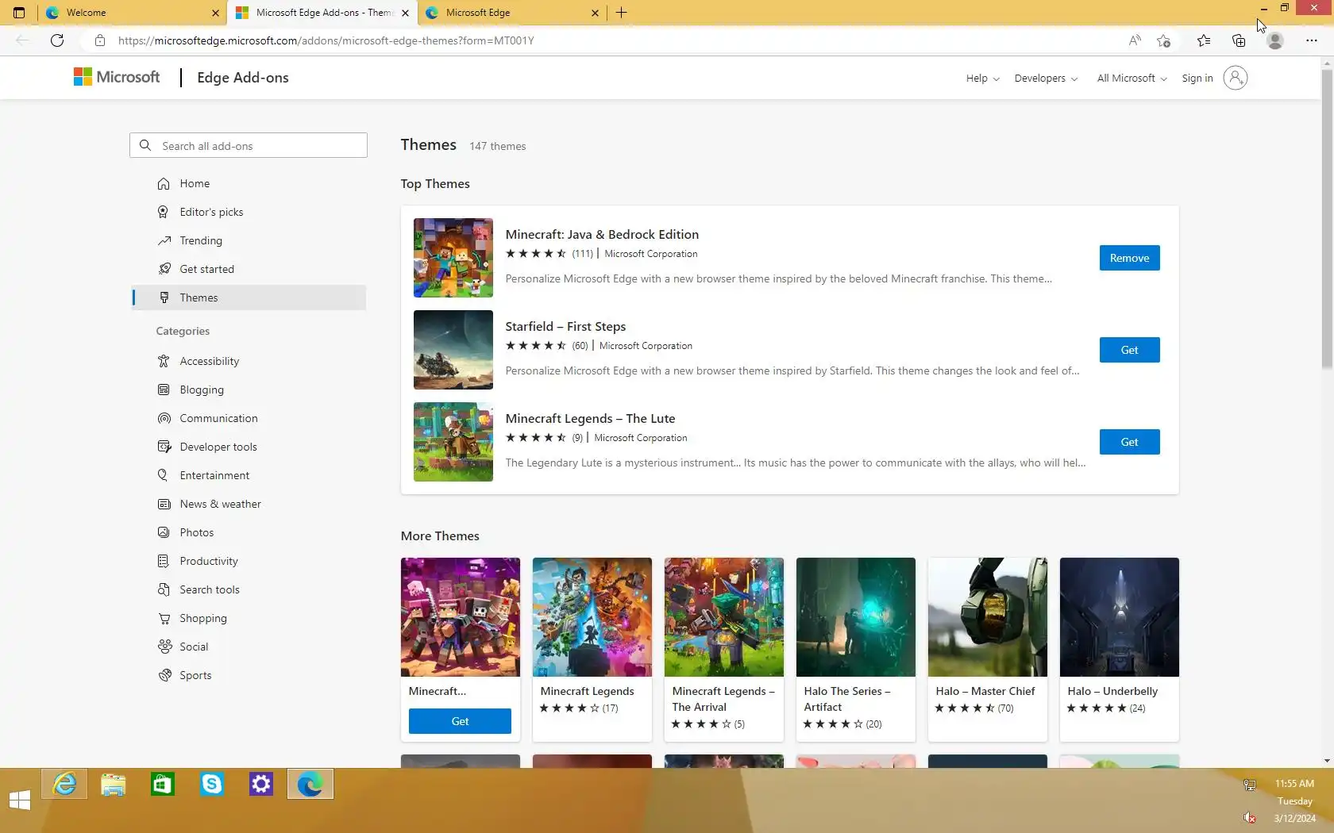Click the page vertical scrollbar

click(1327, 219)
